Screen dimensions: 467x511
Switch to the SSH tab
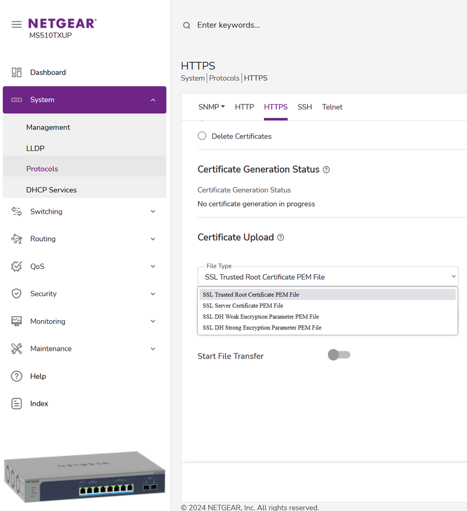[305, 107]
